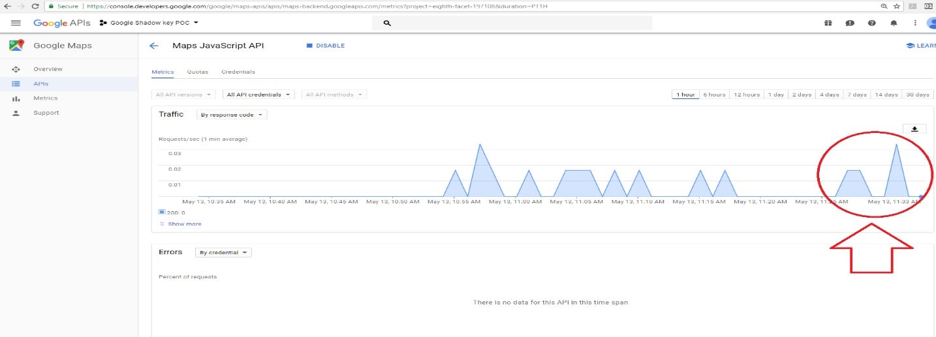Screen dimensions: 936x337
Task: Switch to the Credentials tab
Action: [238, 72]
